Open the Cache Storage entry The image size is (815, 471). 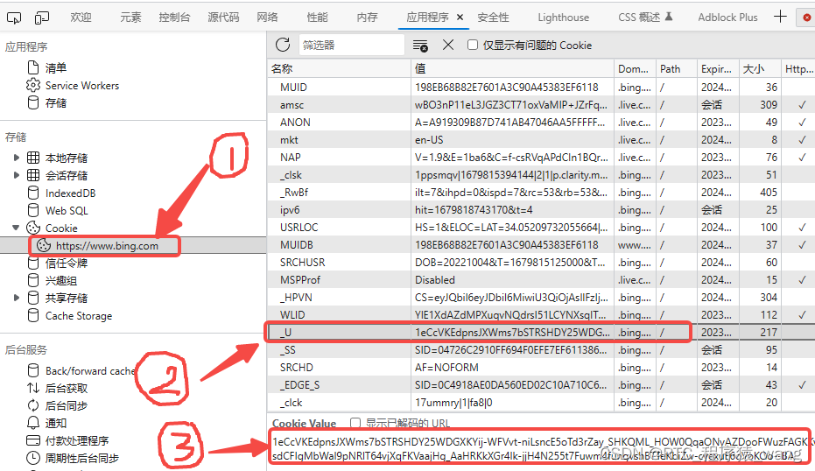click(78, 316)
